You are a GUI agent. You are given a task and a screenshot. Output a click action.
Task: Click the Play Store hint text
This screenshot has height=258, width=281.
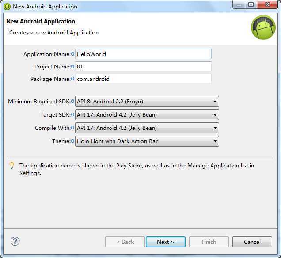coord(137,169)
